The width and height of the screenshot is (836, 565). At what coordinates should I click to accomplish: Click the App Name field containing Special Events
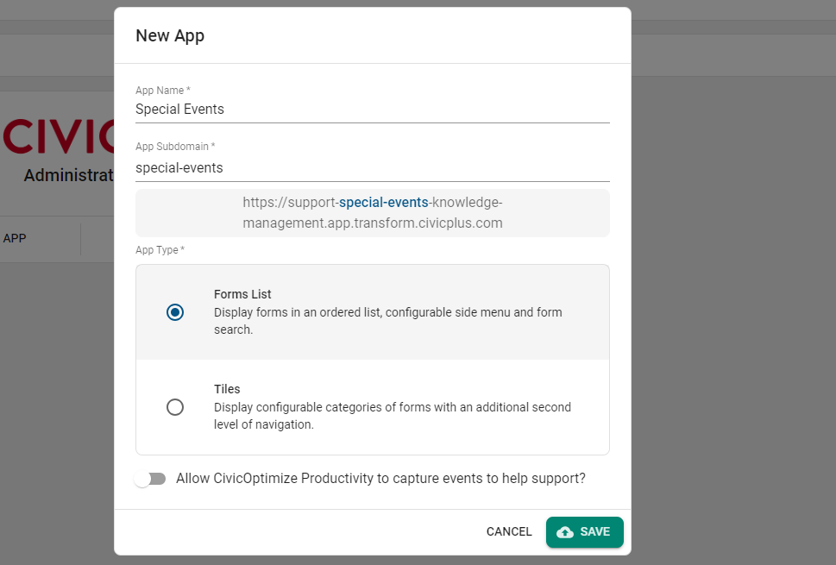click(x=372, y=110)
